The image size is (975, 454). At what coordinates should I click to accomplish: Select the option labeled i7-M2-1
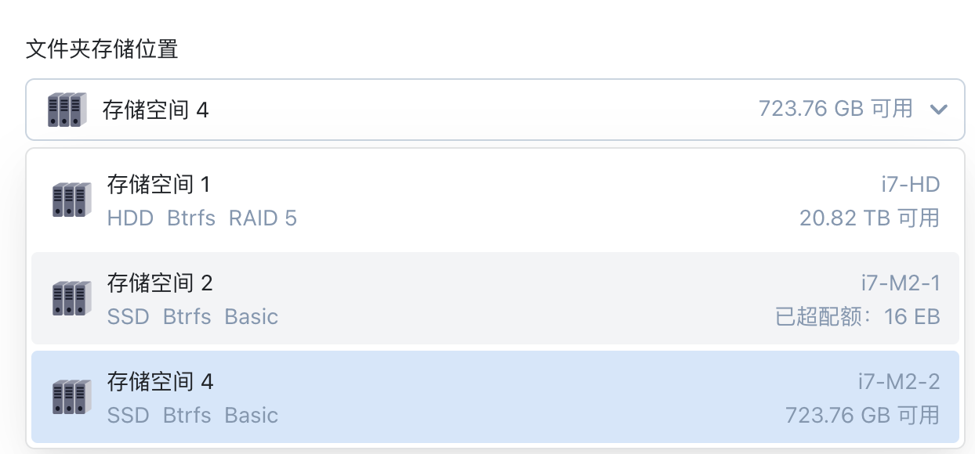click(900, 283)
